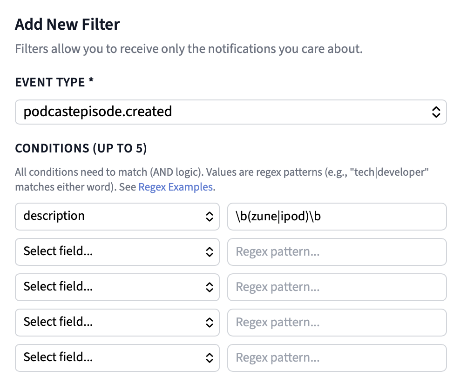Viewport: 460px width, 383px height.
Task: Click the chevron on the fourth Select field control
Action: point(210,322)
